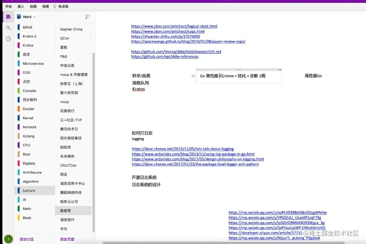Select the AI section
This screenshot has width=366, height=244.
coord(34,200)
